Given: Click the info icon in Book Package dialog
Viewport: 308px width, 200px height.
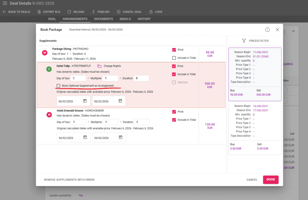Looking at the screenshot, I should (267, 29).
